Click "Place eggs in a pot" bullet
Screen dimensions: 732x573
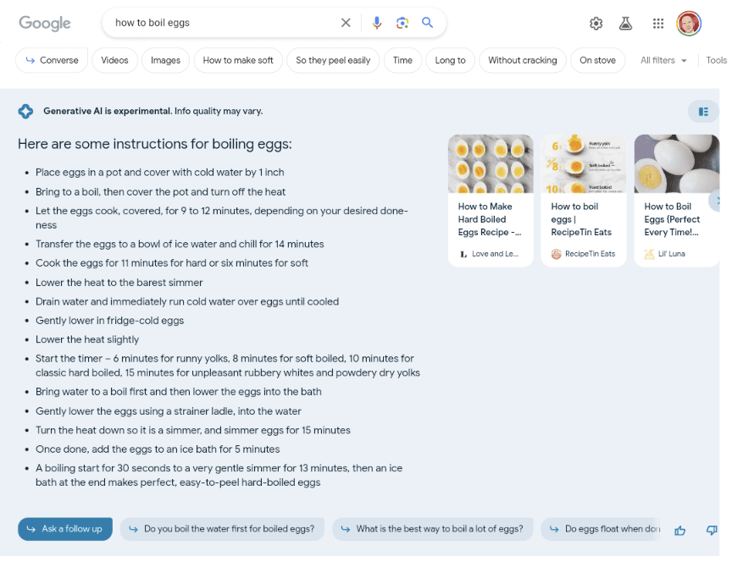pos(159,173)
